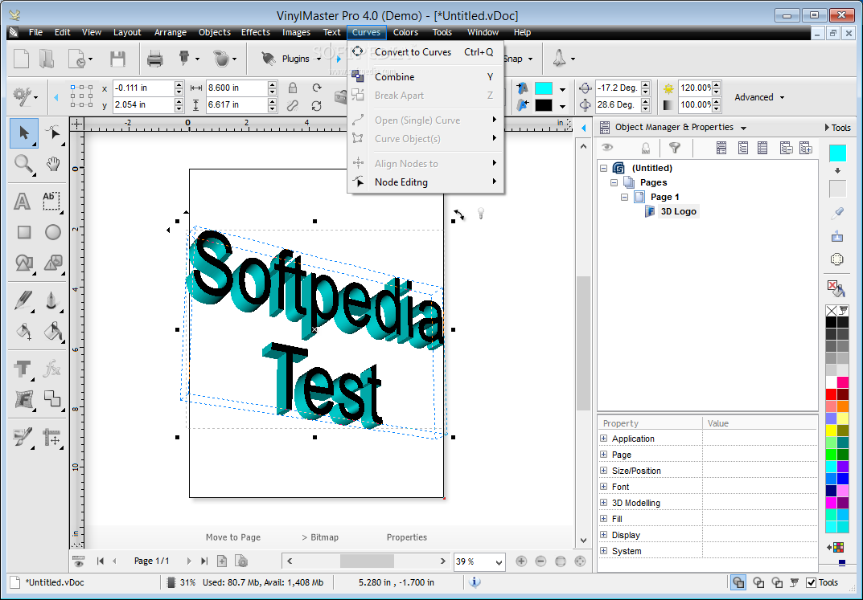Open the Effects menu
The image size is (863, 600).
256,32
